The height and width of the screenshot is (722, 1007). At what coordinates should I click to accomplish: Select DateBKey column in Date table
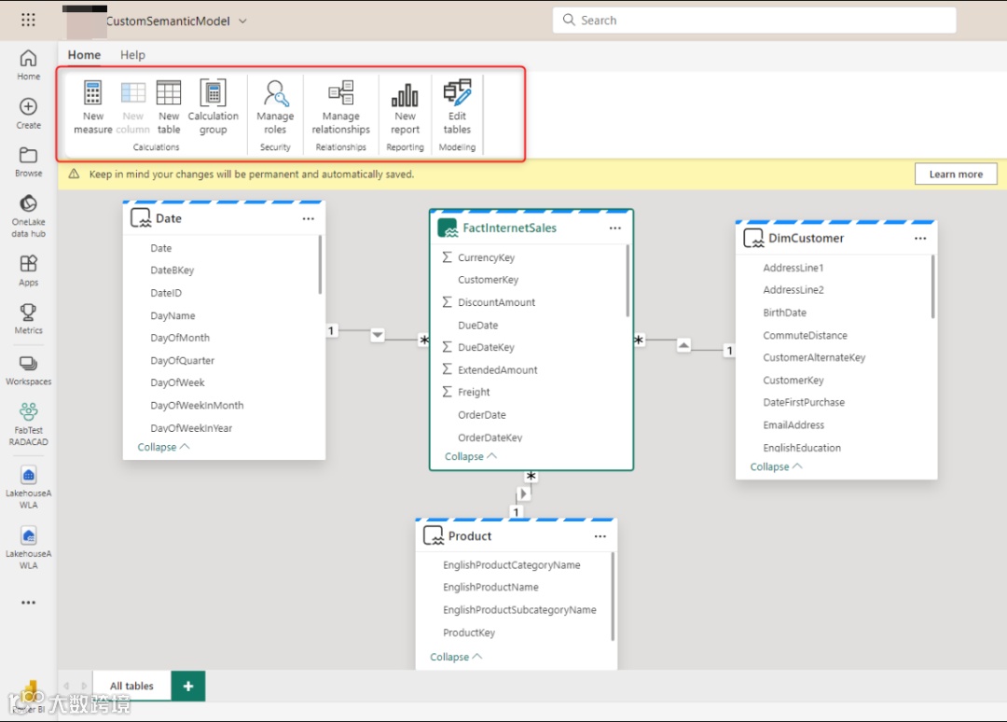tap(172, 271)
